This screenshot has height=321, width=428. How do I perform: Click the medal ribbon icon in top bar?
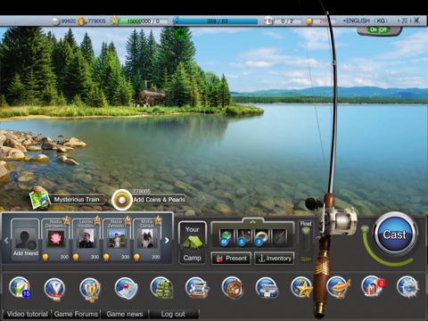pos(309,21)
